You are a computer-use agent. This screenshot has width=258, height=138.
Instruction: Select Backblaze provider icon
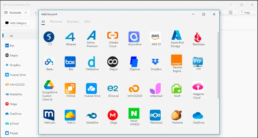(198, 37)
